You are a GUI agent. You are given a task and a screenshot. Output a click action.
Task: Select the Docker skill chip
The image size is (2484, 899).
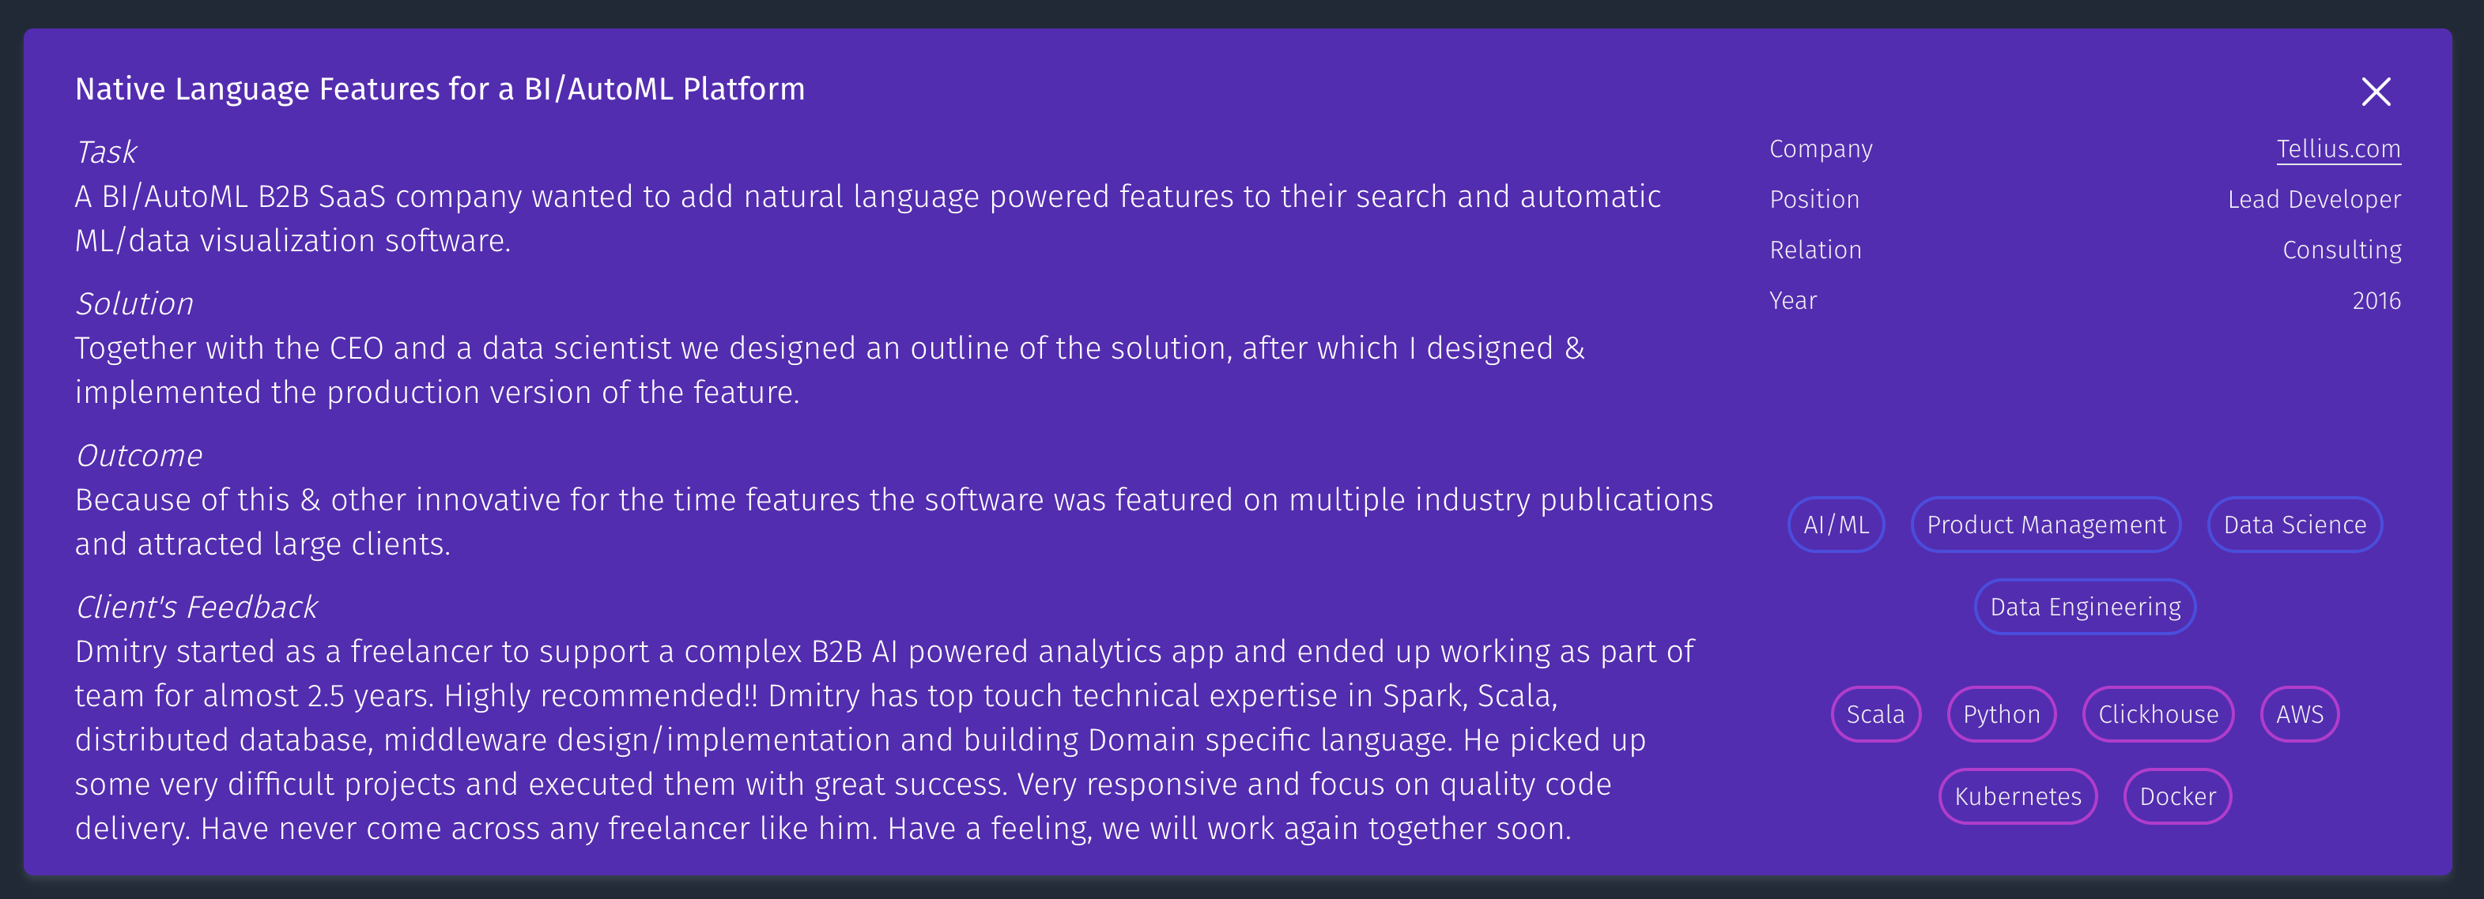click(x=2176, y=796)
